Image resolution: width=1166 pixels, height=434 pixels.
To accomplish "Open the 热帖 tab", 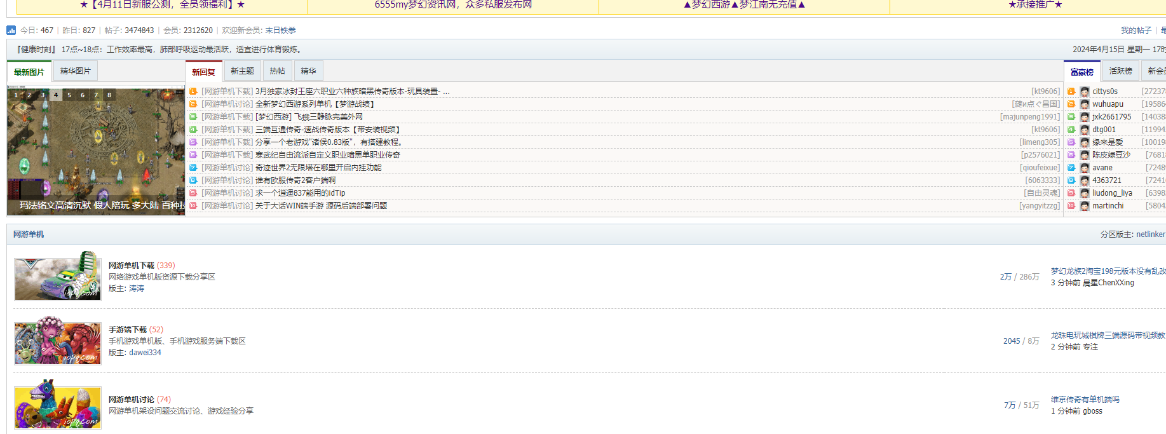I will 277,71.
